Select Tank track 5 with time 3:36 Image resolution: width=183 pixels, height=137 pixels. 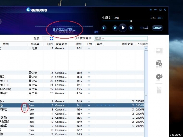point(72,118)
